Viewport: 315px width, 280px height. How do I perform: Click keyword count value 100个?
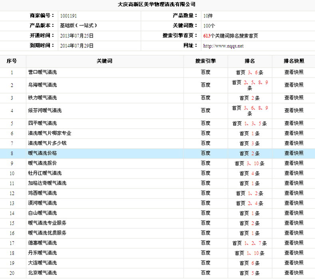tap(209, 26)
